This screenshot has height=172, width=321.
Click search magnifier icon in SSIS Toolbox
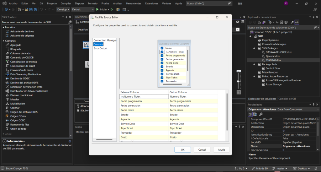coord(70,22)
